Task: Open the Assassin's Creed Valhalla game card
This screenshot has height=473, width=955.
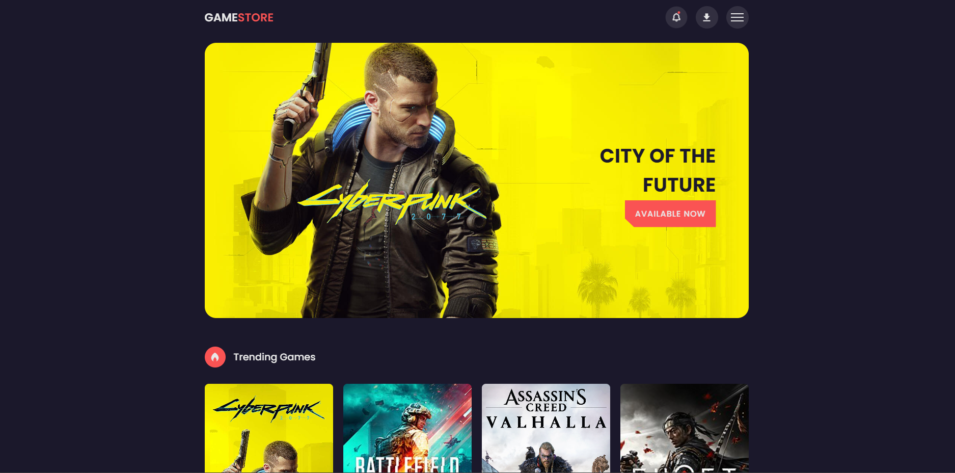Action: pyautogui.click(x=546, y=428)
